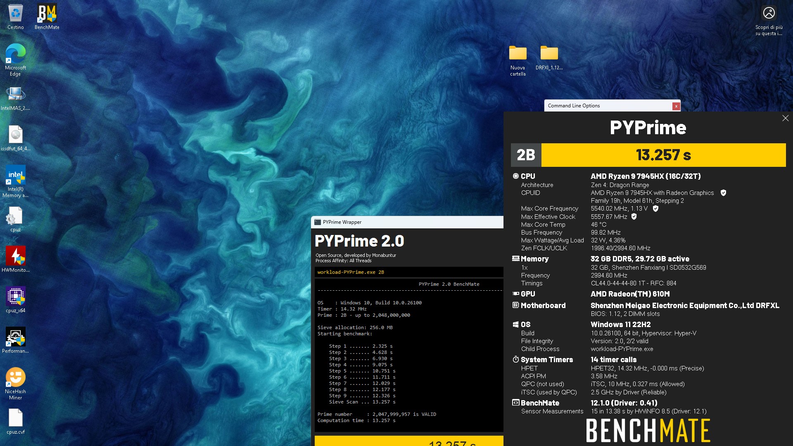
Task: Click the yellow 13.257 s score bar
Action: pos(663,155)
